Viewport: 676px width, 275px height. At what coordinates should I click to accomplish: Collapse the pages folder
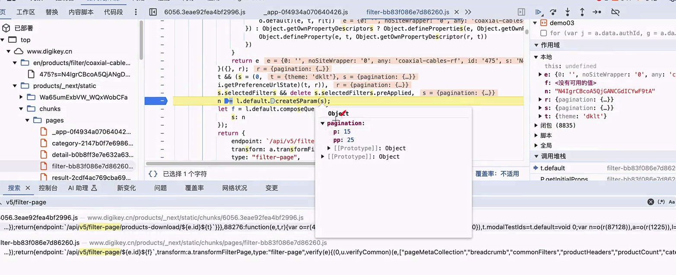[x=27, y=120]
